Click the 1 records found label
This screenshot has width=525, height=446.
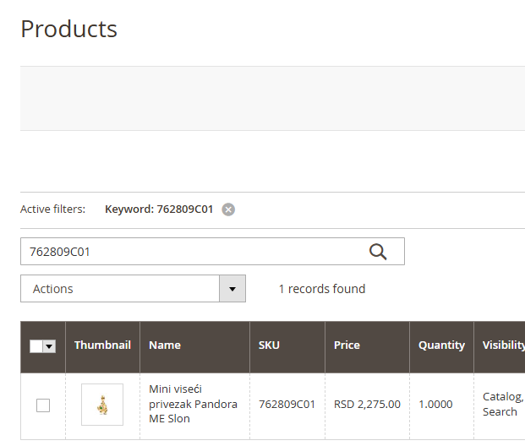click(x=322, y=289)
